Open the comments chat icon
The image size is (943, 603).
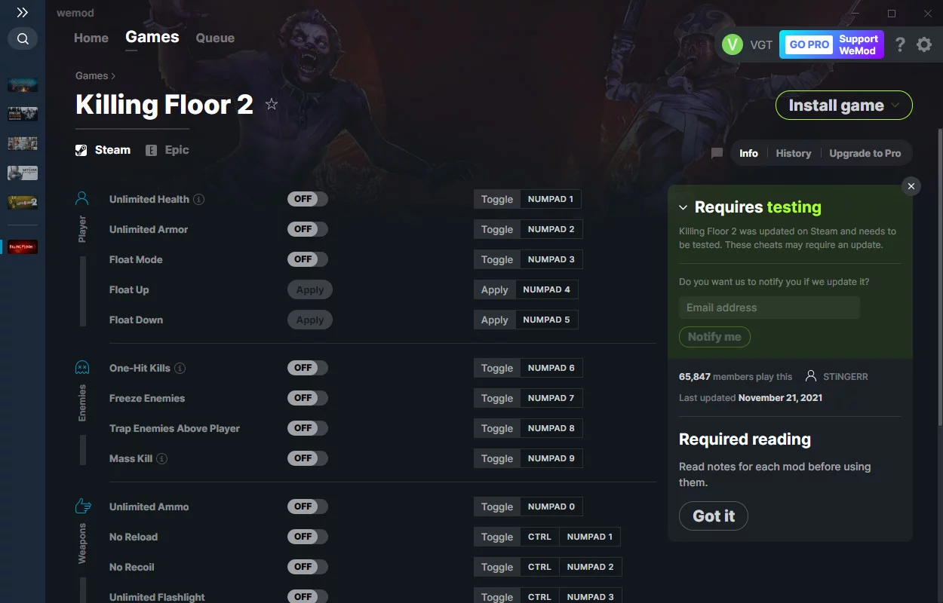pyautogui.click(x=717, y=153)
